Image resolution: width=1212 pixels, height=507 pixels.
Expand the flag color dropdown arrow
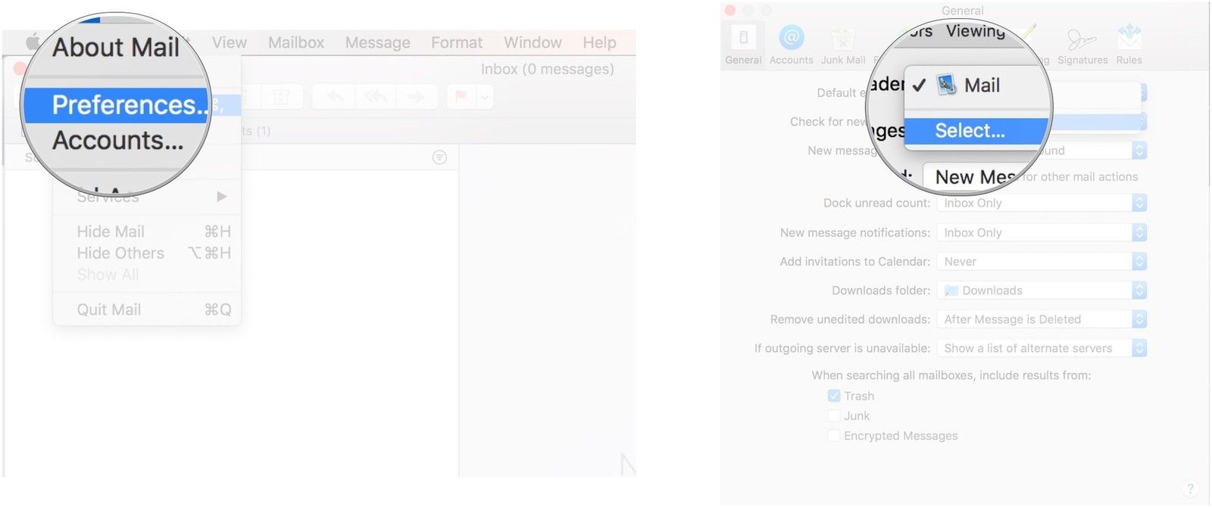click(x=485, y=97)
